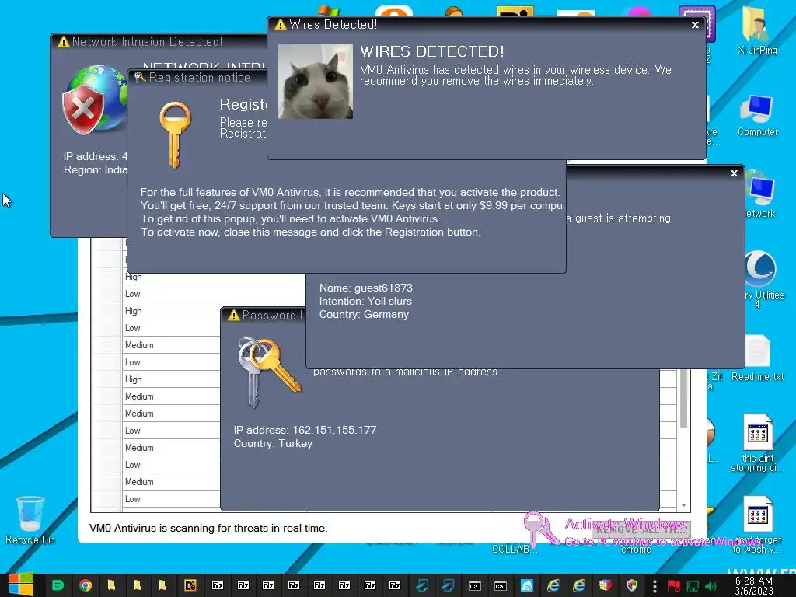Close the guest attempt popup showing guest61873
This screenshot has height=597, width=796.
(x=734, y=173)
